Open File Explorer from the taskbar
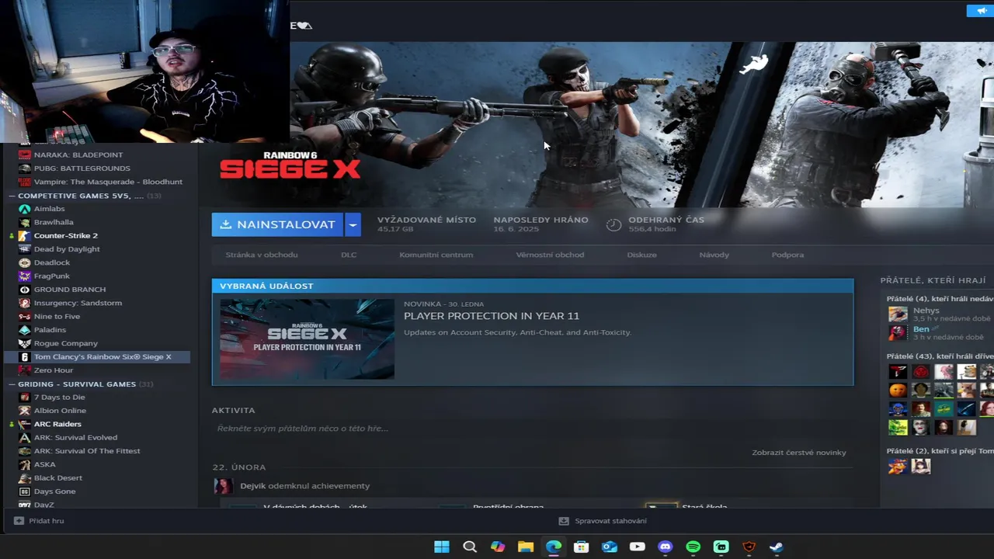 (x=526, y=547)
